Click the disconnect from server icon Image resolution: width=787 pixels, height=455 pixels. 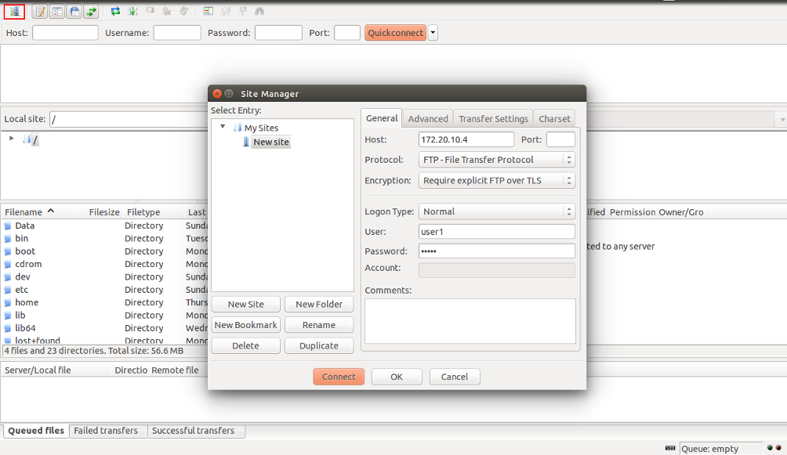[167, 11]
